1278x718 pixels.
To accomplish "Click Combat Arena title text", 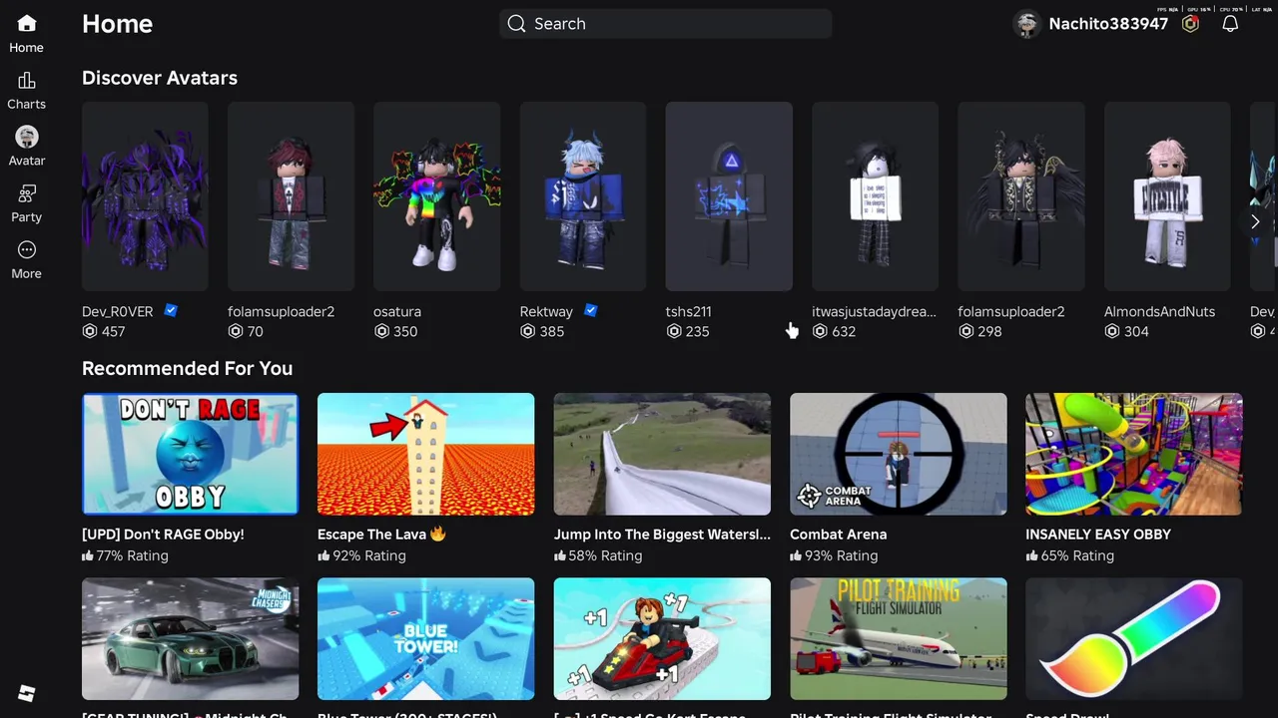I will [x=838, y=535].
